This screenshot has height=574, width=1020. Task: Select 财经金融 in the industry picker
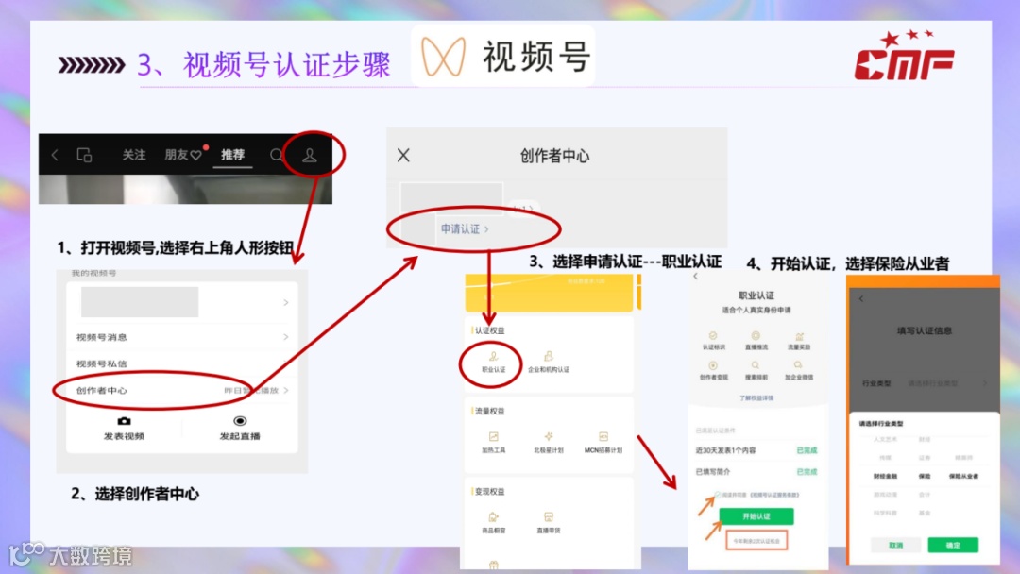[885, 476]
